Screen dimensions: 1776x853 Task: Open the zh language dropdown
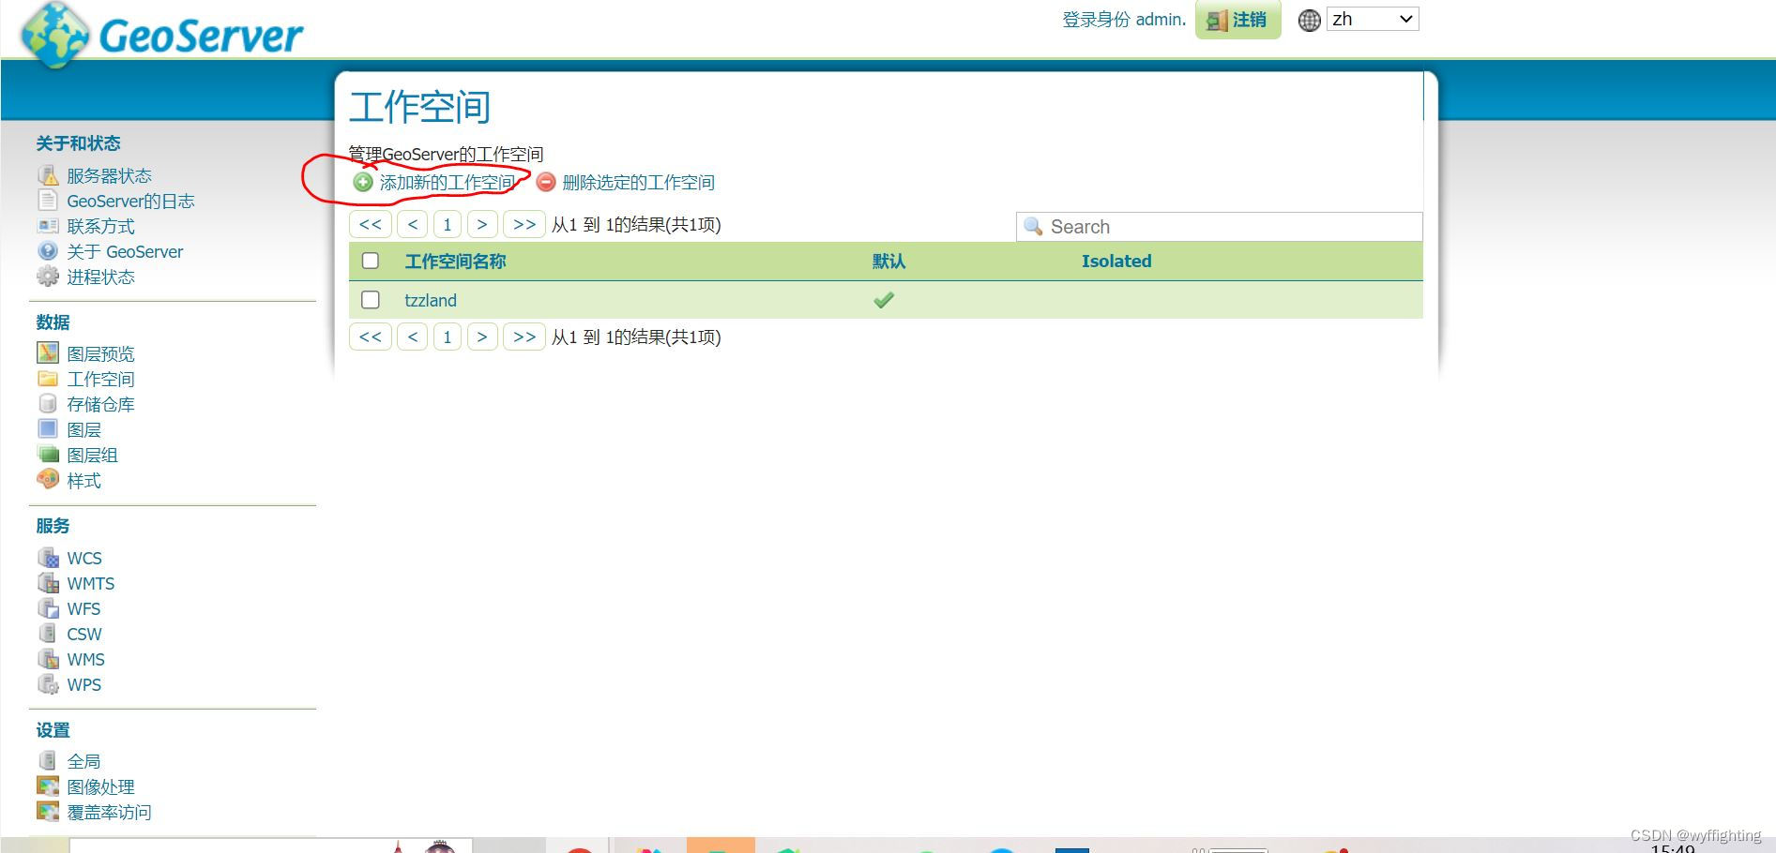1373,20
